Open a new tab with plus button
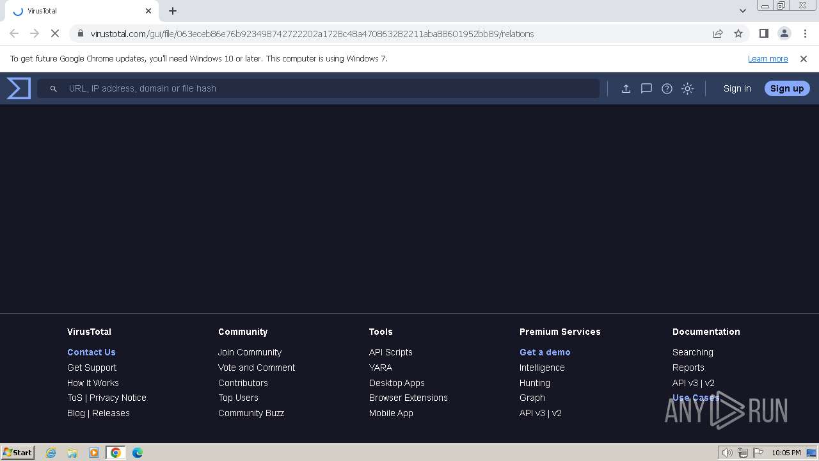The height and width of the screenshot is (461, 819). (173, 11)
